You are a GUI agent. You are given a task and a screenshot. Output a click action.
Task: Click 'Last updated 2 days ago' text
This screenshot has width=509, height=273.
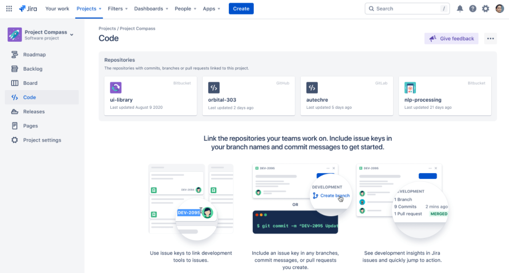tap(231, 107)
